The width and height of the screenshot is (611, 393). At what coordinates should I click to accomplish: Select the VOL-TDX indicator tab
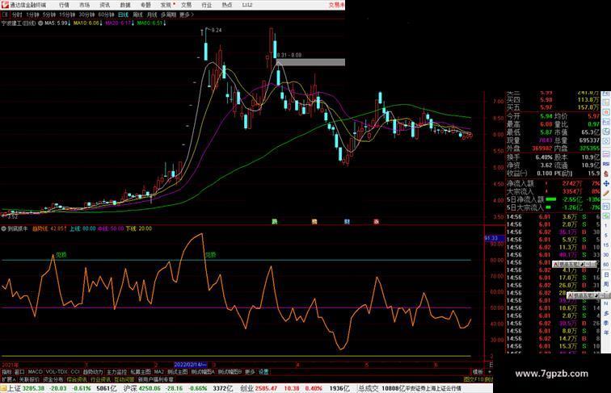[x=57, y=372]
